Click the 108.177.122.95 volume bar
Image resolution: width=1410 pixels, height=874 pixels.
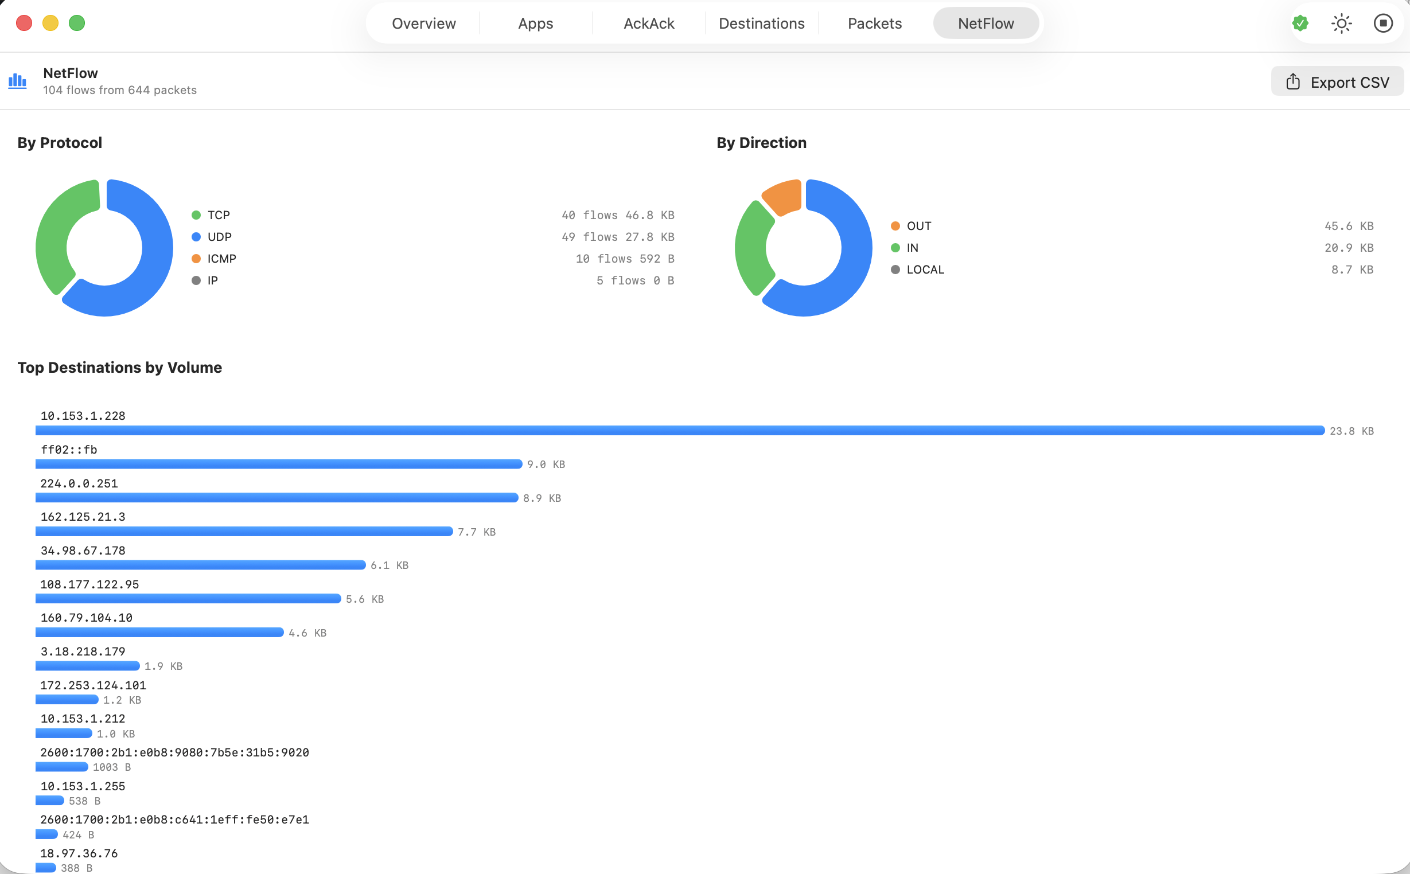(x=188, y=599)
